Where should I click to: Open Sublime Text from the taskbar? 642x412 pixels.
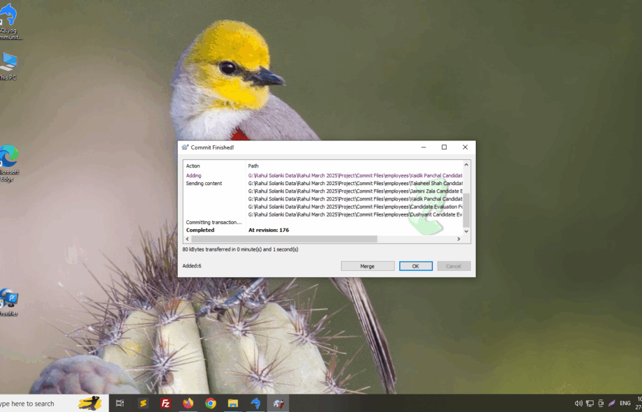[x=144, y=403]
